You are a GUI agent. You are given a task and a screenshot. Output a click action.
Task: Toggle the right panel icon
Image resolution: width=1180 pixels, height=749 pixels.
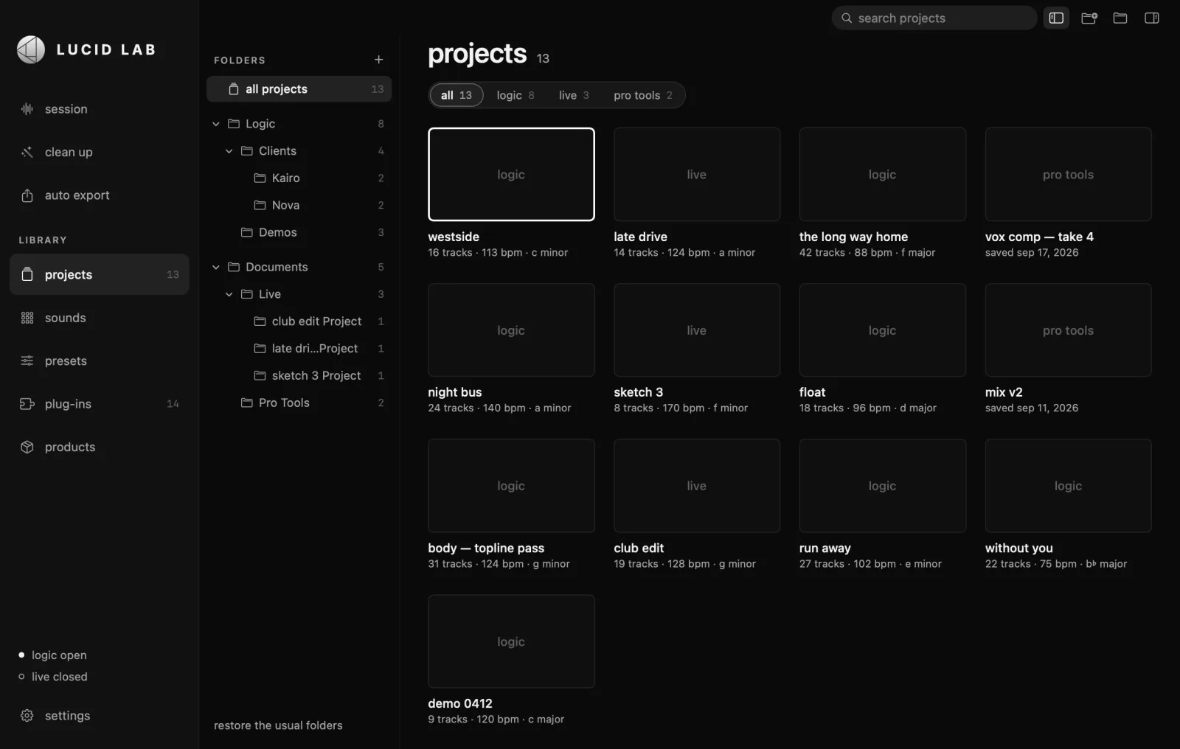pyautogui.click(x=1152, y=18)
